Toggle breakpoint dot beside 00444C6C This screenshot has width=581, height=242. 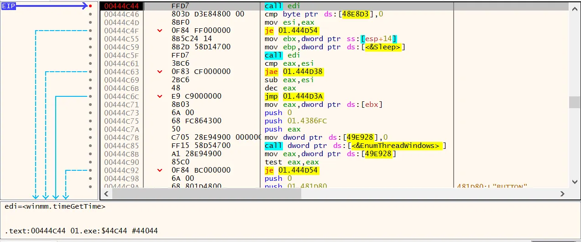[x=90, y=96]
